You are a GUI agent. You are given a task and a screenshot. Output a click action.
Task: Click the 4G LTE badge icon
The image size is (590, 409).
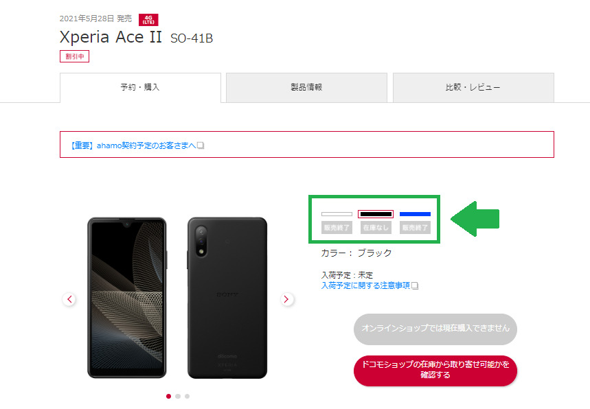tap(148, 19)
